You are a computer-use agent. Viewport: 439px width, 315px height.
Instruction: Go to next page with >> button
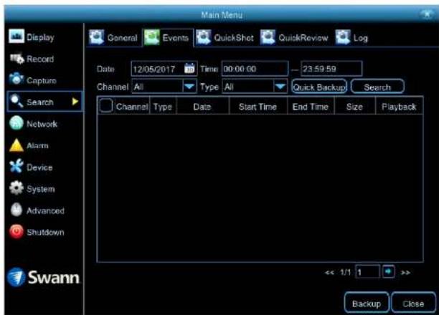click(406, 272)
